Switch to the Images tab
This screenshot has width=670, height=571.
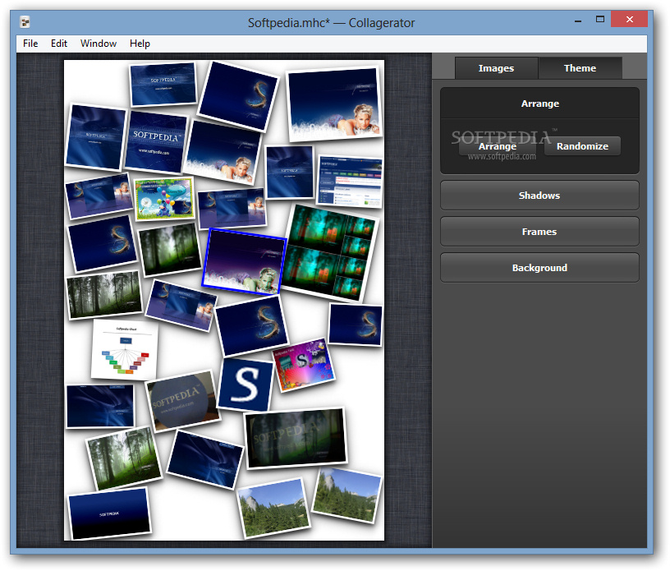tap(496, 68)
